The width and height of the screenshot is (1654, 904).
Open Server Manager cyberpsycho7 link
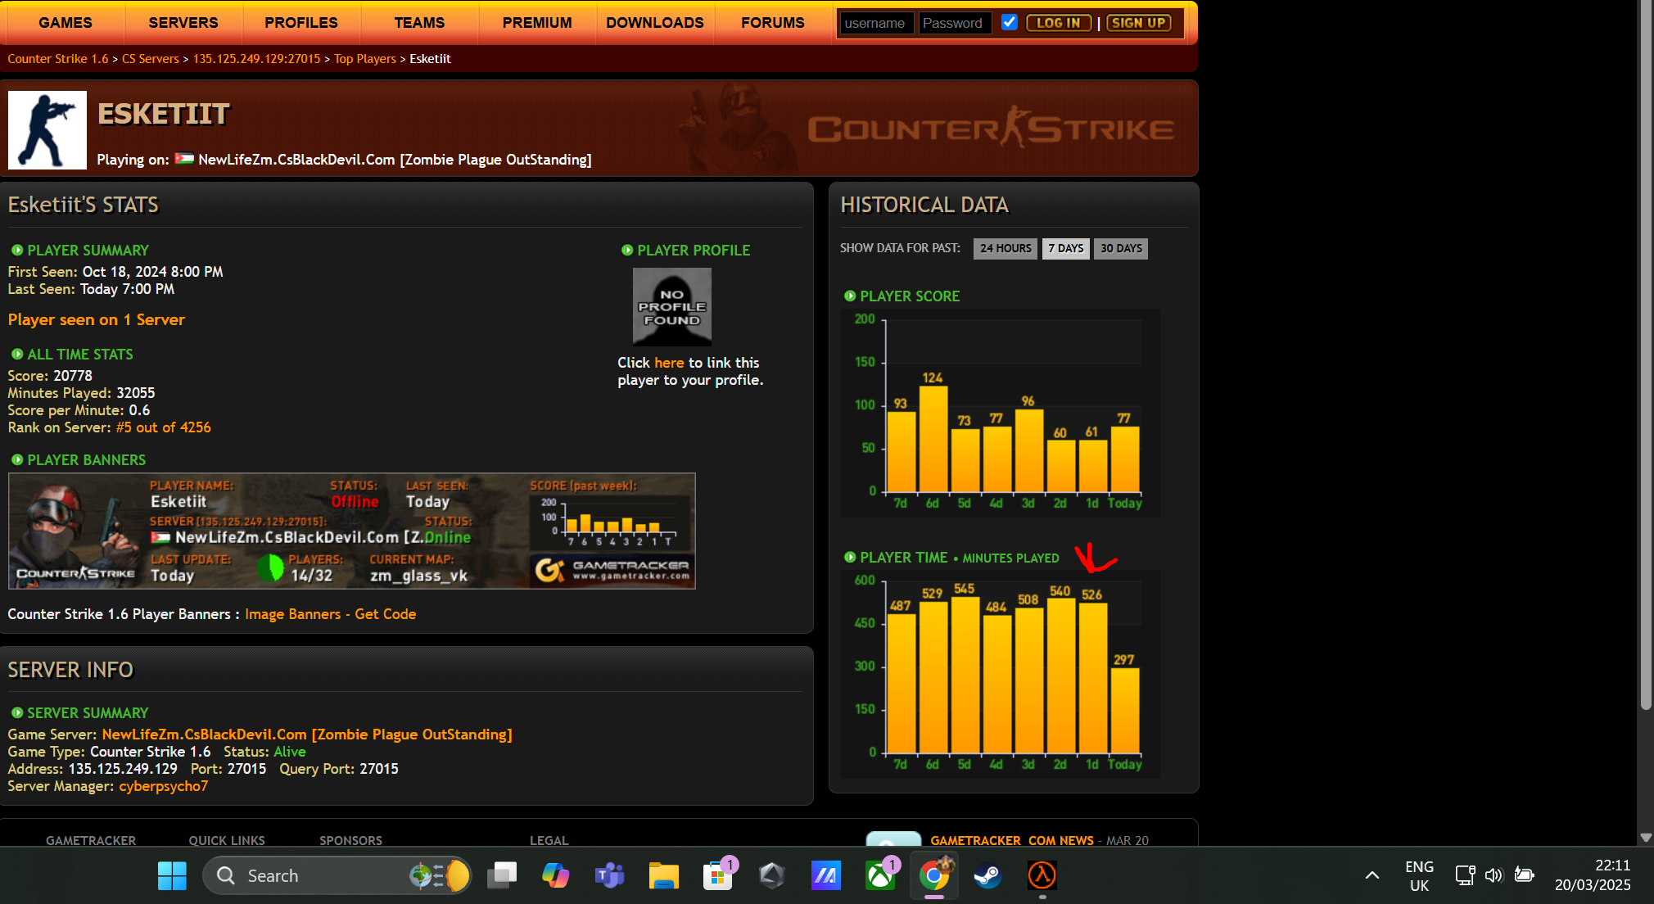[x=164, y=786]
